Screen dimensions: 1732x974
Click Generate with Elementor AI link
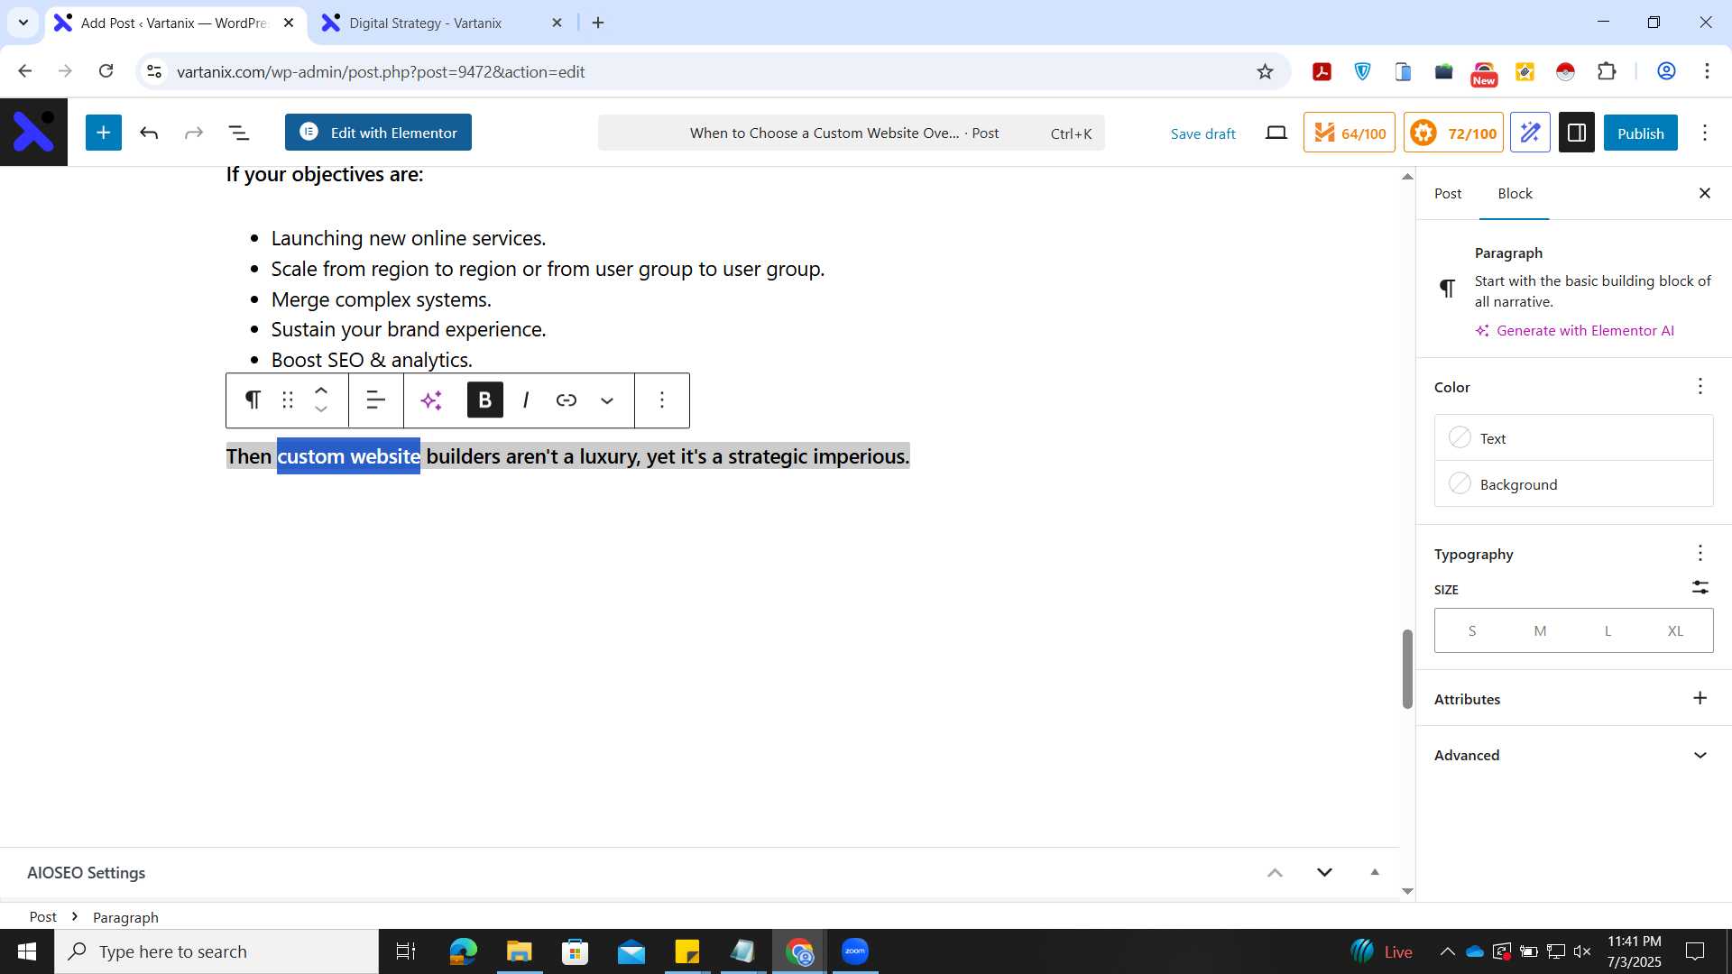click(1575, 330)
